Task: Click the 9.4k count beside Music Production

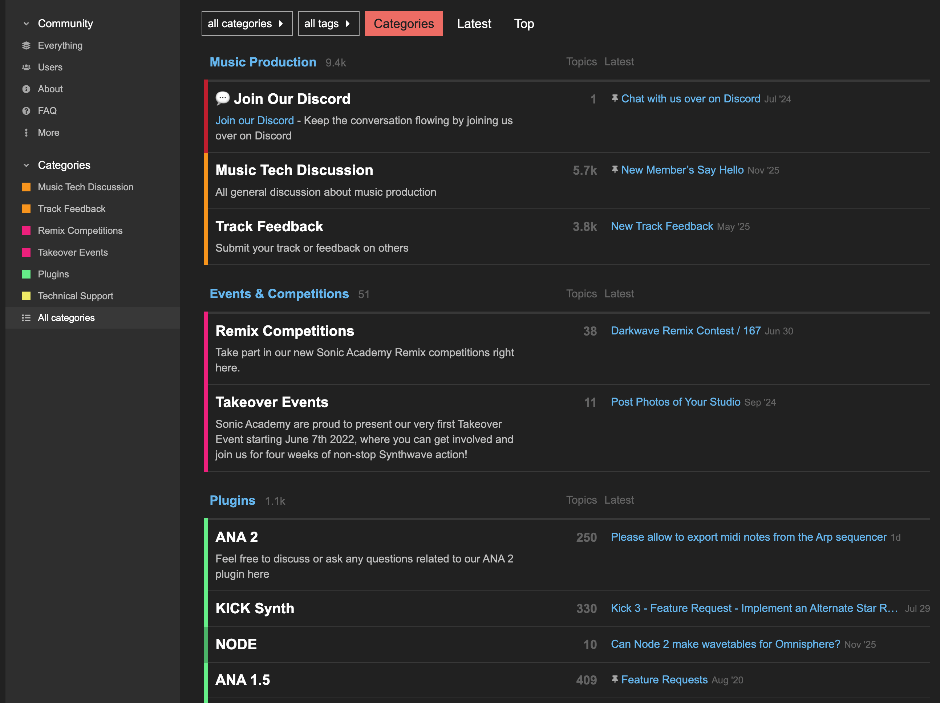Action: [x=336, y=63]
